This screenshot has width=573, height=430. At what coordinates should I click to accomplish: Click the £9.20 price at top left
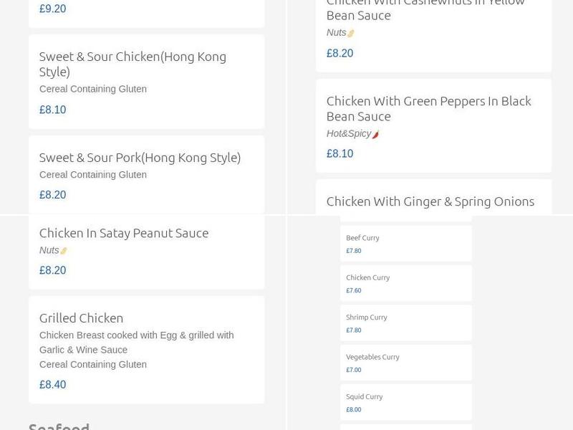pos(52,9)
